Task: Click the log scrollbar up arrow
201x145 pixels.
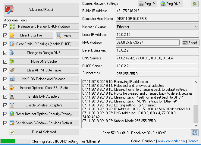Action: [196, 82]
